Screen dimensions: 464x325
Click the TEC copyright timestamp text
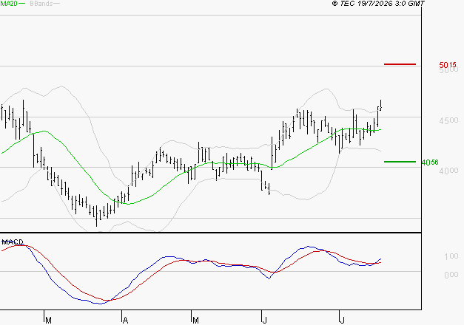378,3
